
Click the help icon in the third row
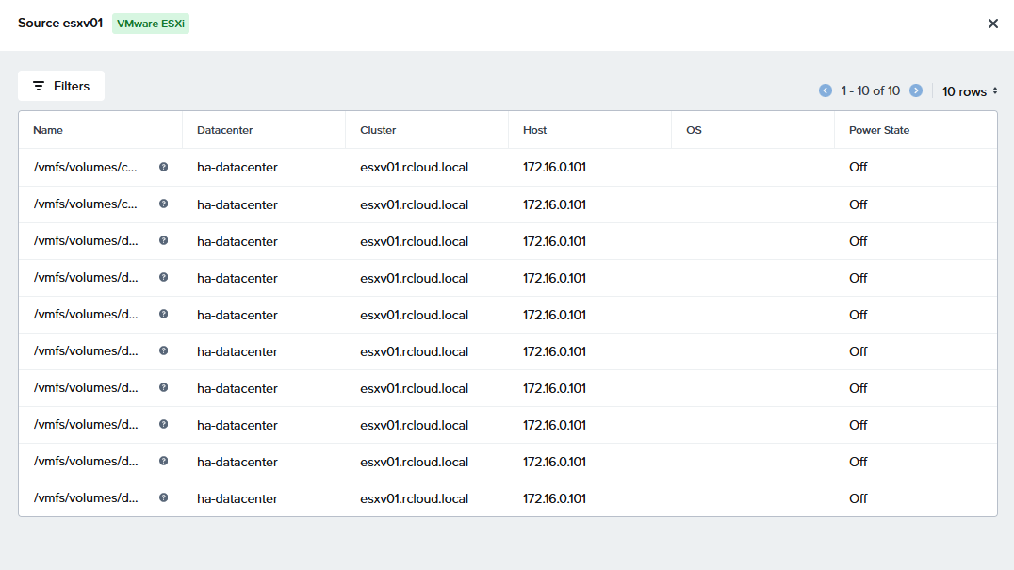coord(164,240)
